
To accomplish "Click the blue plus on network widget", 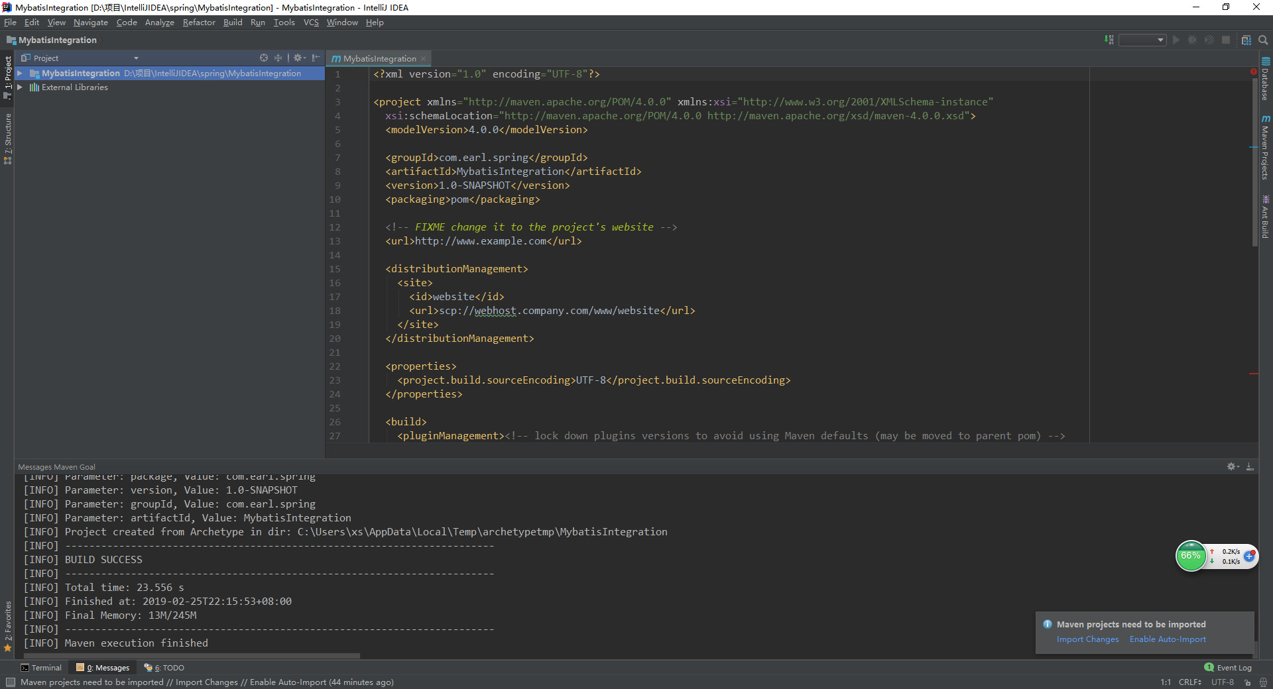I will tap(1250, 556).
